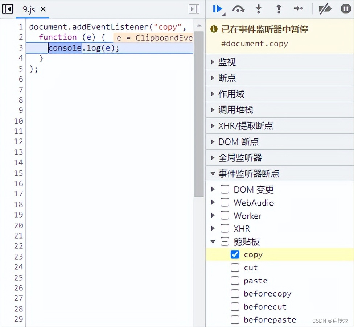Enable the beforecut event breakpoint
The height and width of the screenshot is (327, 354).
point(235,307)
